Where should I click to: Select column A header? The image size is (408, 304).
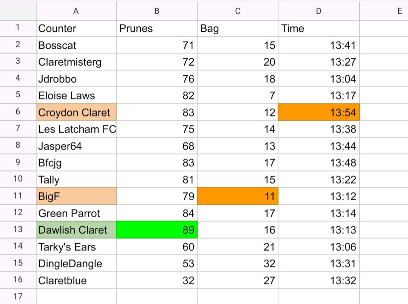tap(76, 11)
